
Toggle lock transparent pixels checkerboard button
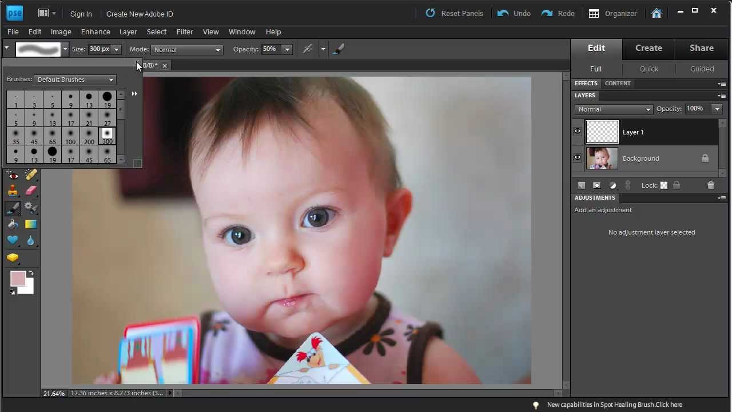pyautogui.click(x=664, y=185)
